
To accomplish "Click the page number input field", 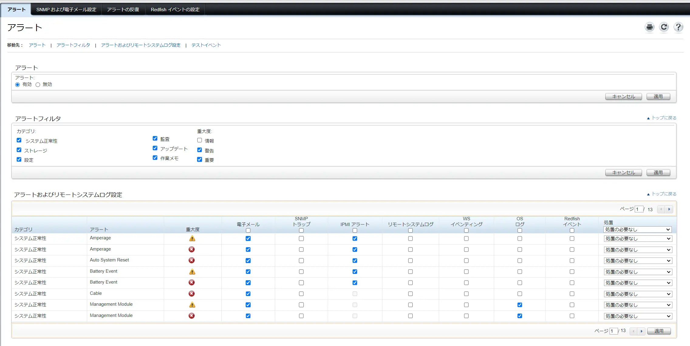I will click(x=639, y=209).
